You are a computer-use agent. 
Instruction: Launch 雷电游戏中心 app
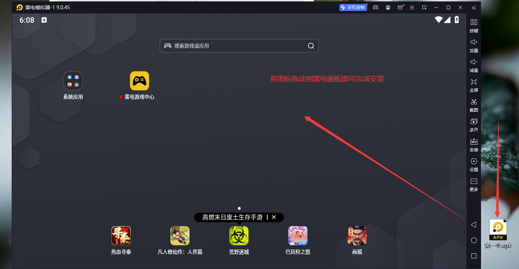click(140, 81)
